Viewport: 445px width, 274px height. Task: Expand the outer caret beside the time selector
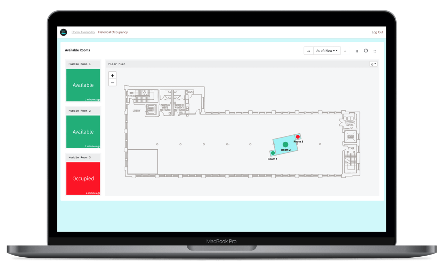[x=336, y=50]
